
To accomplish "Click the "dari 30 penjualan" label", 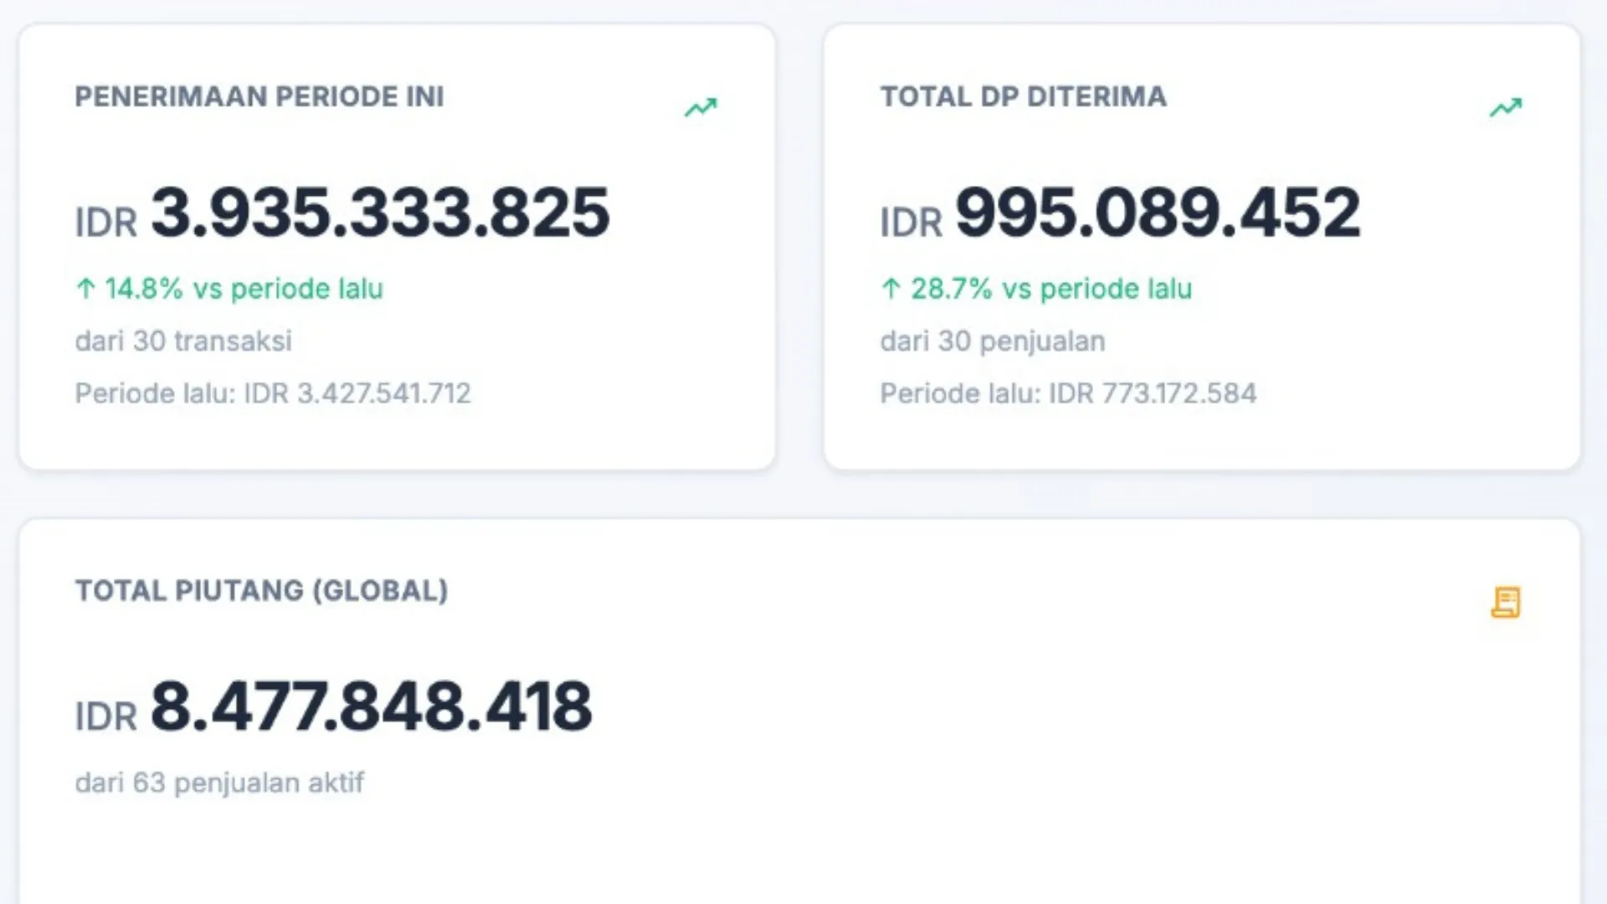I will coord(993,342).
